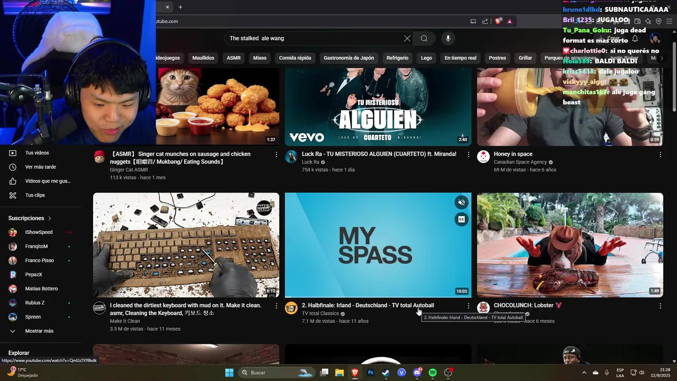Open the Luck Ra ALGUIEN thumbnail
Screen dimensions: 677x381
[378, 107]
